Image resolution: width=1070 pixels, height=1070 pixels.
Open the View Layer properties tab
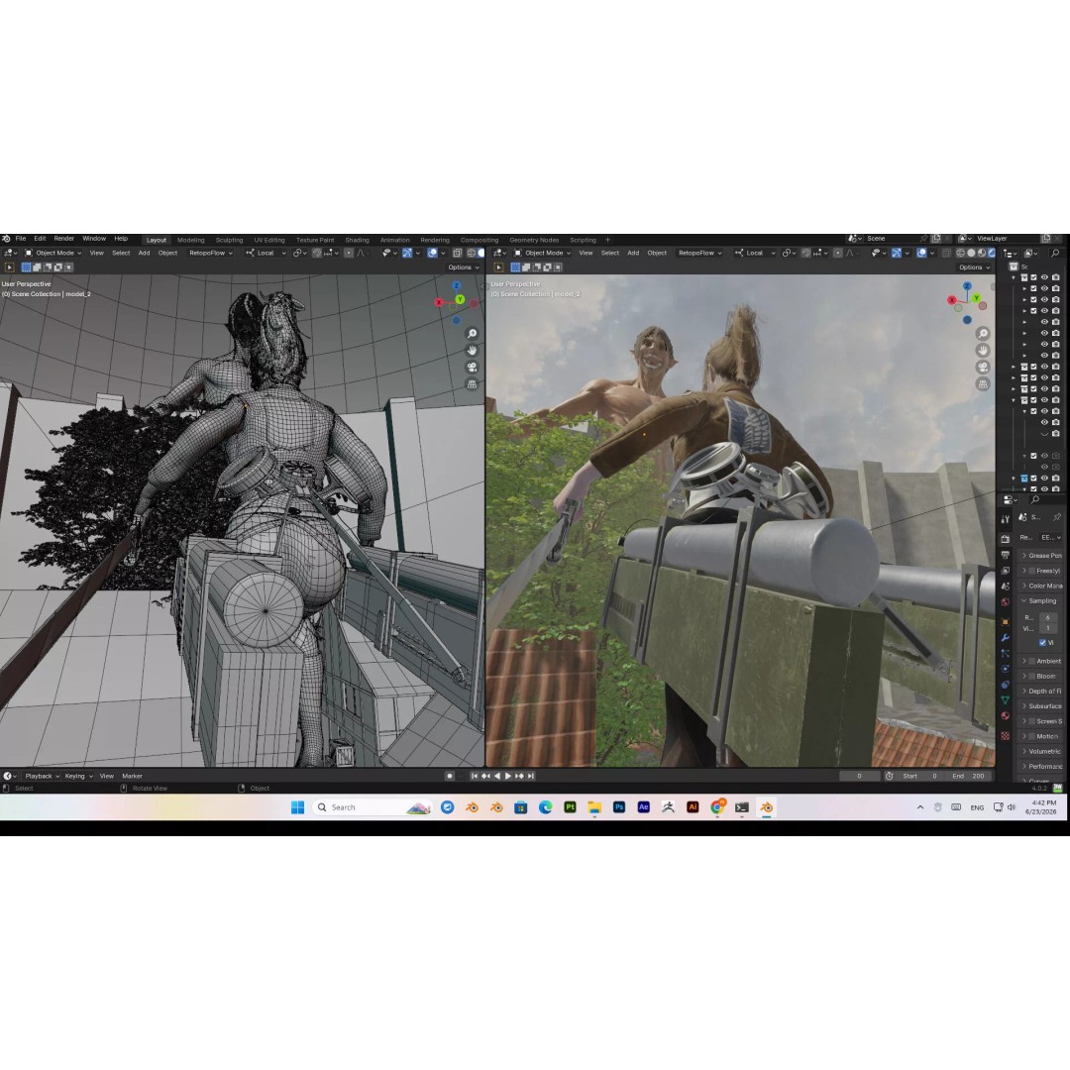1006,571
